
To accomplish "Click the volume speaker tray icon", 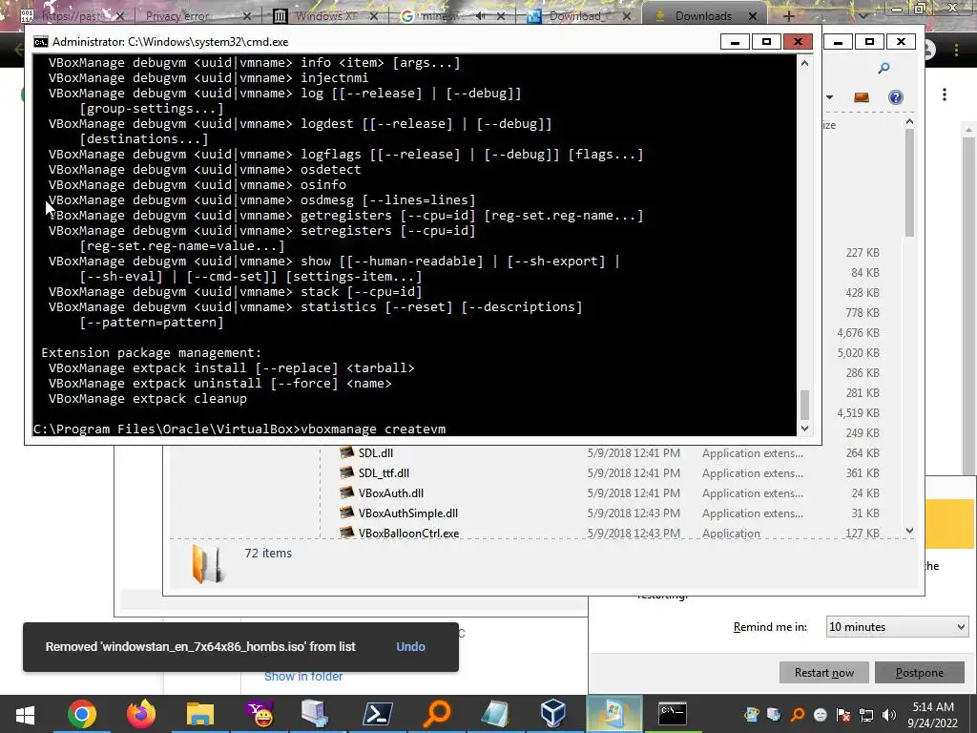I will click(x=890, y=715).
